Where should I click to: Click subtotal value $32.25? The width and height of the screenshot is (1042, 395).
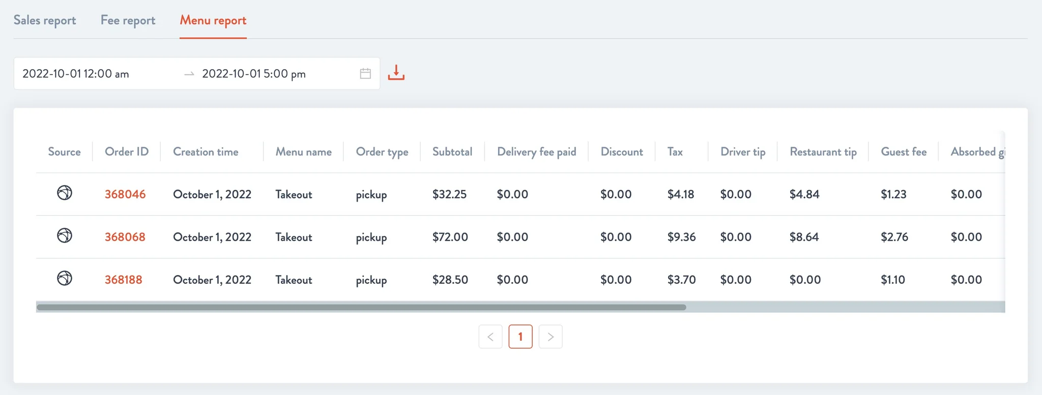tap(449, 194)
